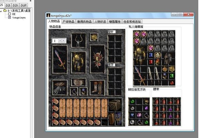Screen dimensions: 201x138
Task: Select the equipped sword in weapon slot
Action: [60, 60]
